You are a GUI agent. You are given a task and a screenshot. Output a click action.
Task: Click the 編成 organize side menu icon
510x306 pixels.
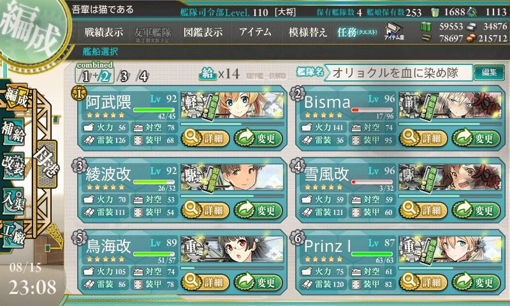click(15, 96)
